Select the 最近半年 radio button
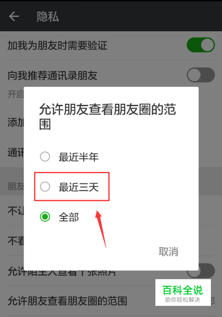222x317 pixels. [45, 157]
